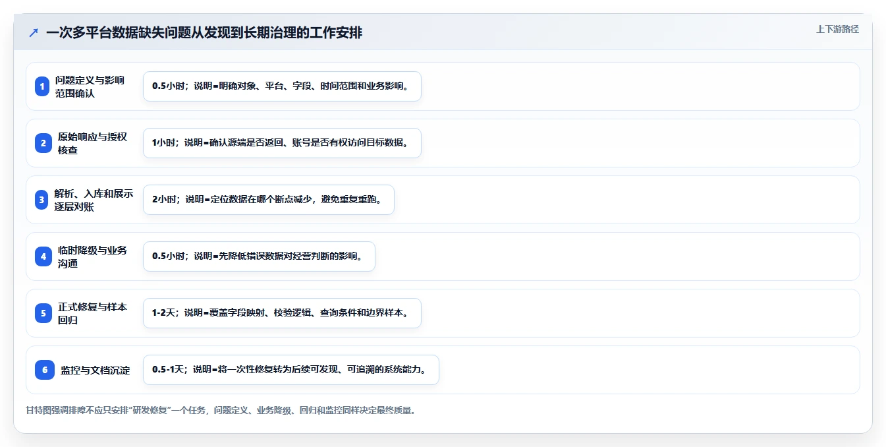
Task: Select the 临时降级与业务沟通 step label
Action: click(93, 256)
